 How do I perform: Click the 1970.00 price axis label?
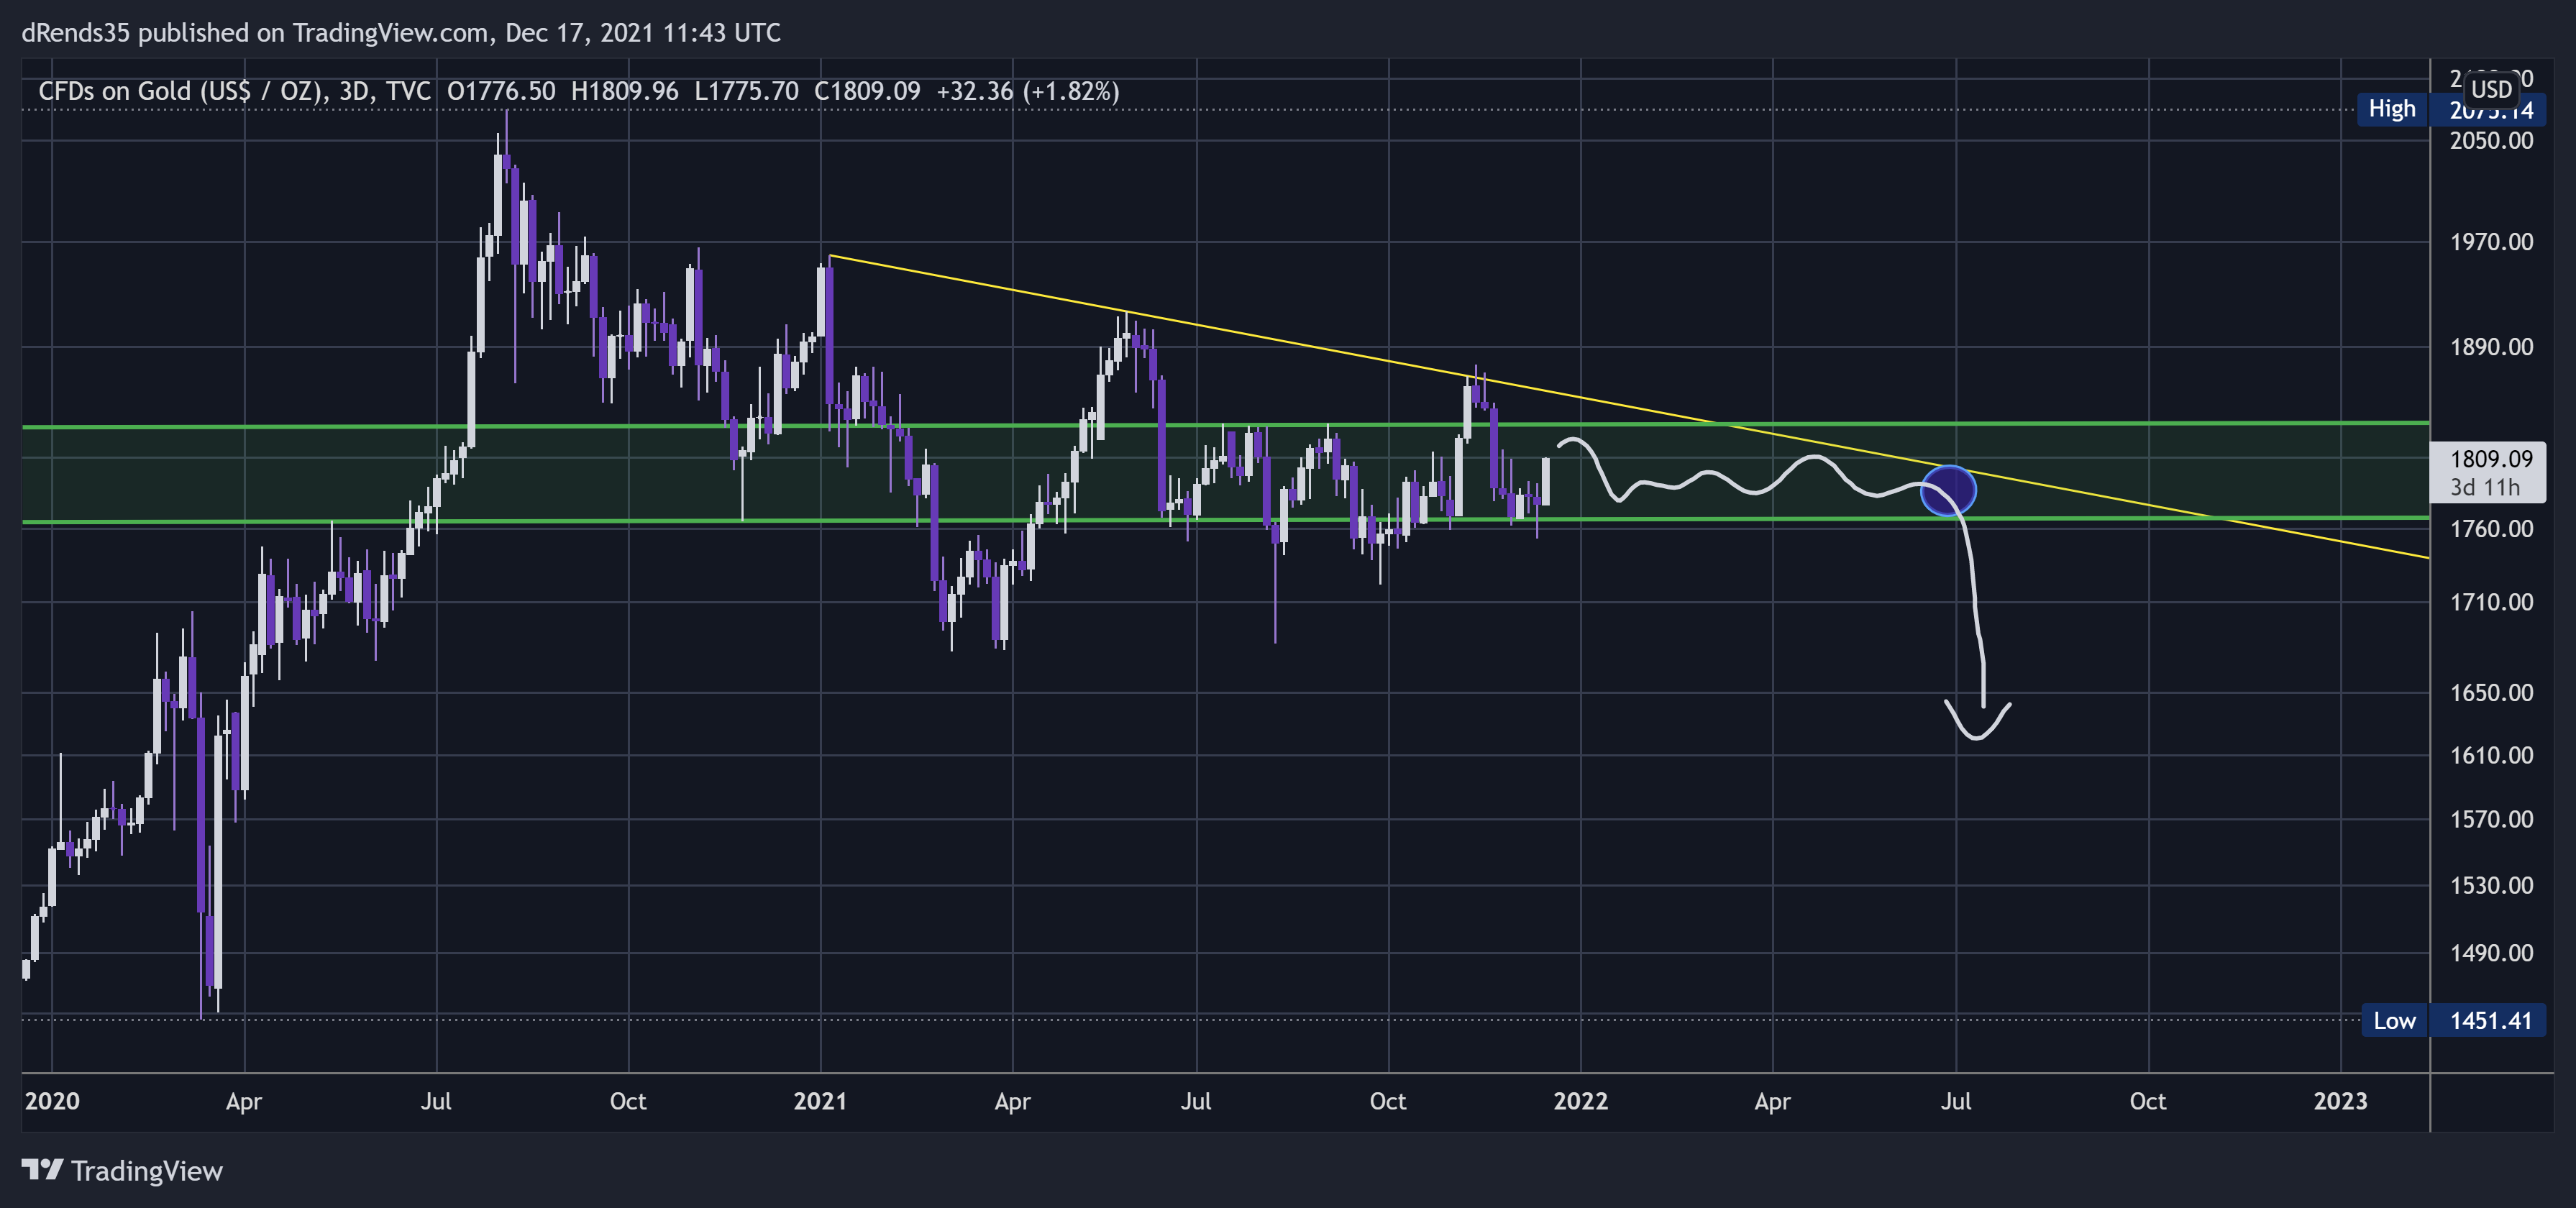coord(2491,242)
